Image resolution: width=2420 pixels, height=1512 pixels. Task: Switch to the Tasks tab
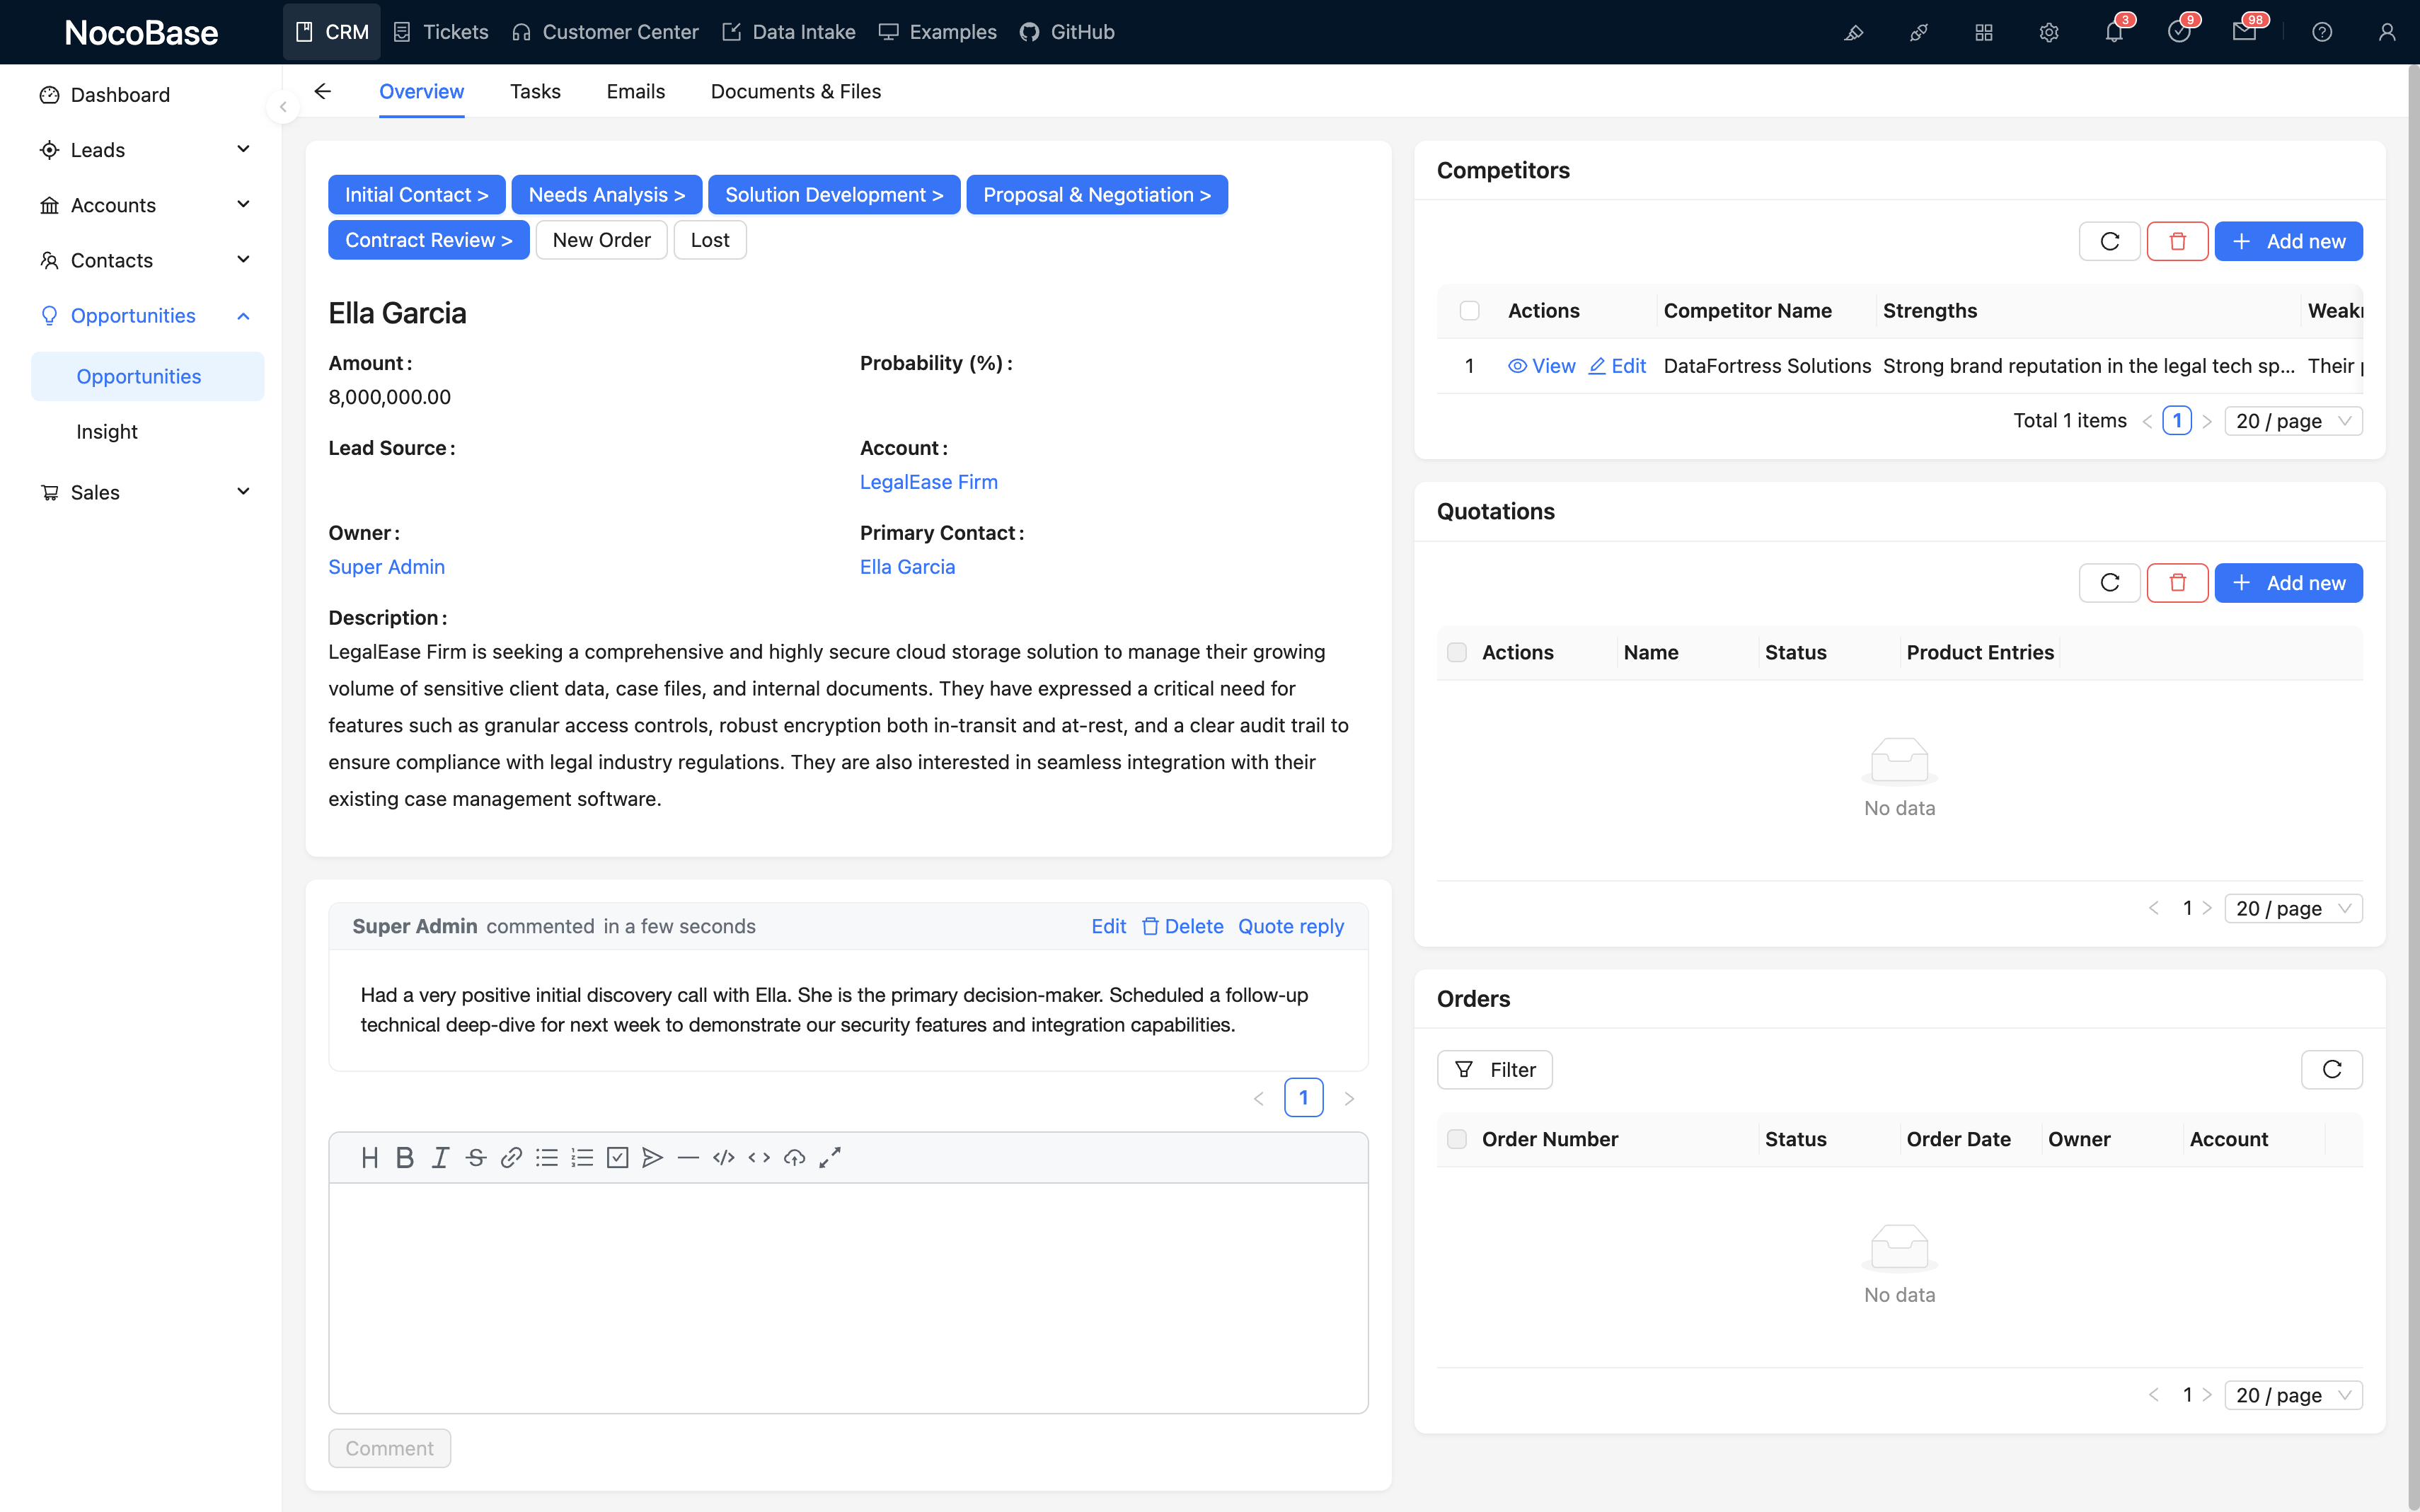535,91
